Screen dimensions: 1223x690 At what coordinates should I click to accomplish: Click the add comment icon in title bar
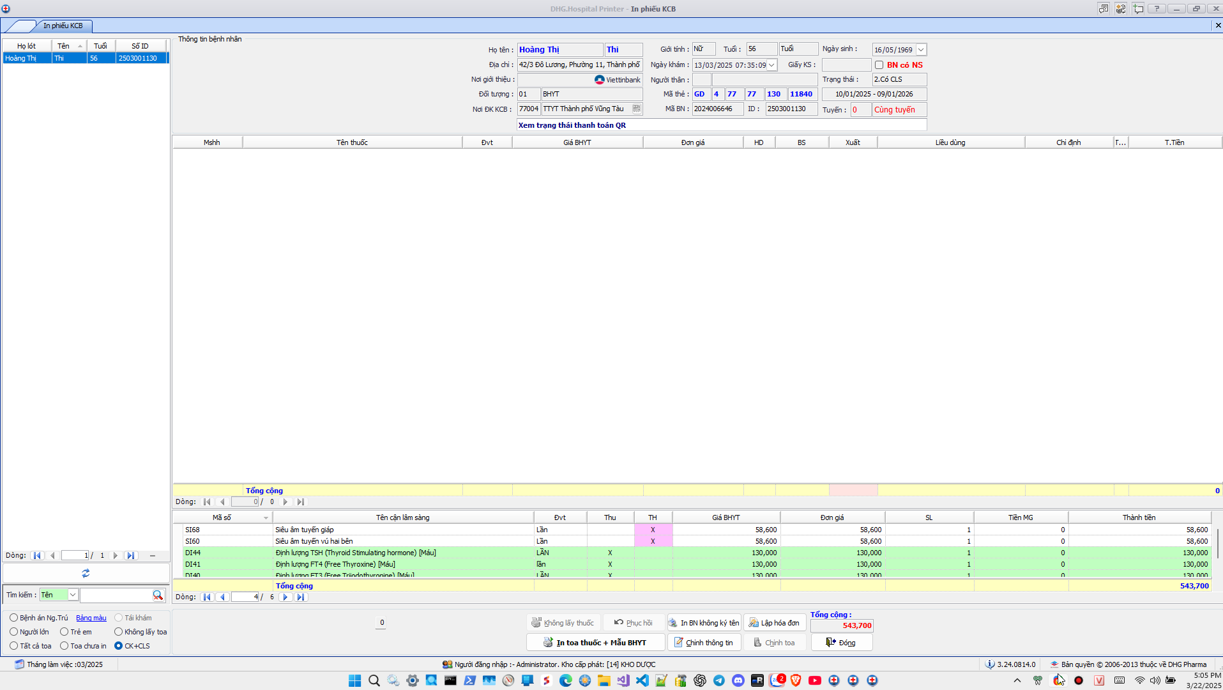[1138, 8]
